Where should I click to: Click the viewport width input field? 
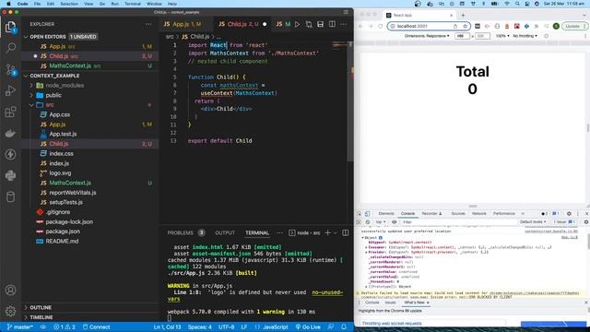[x=462, y=36]
